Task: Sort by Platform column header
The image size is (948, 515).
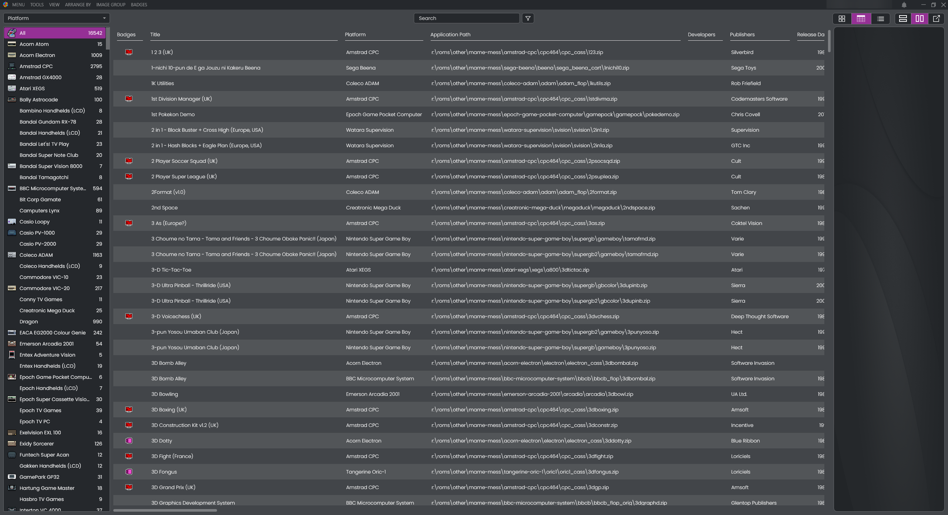Action: pos(355,34)
